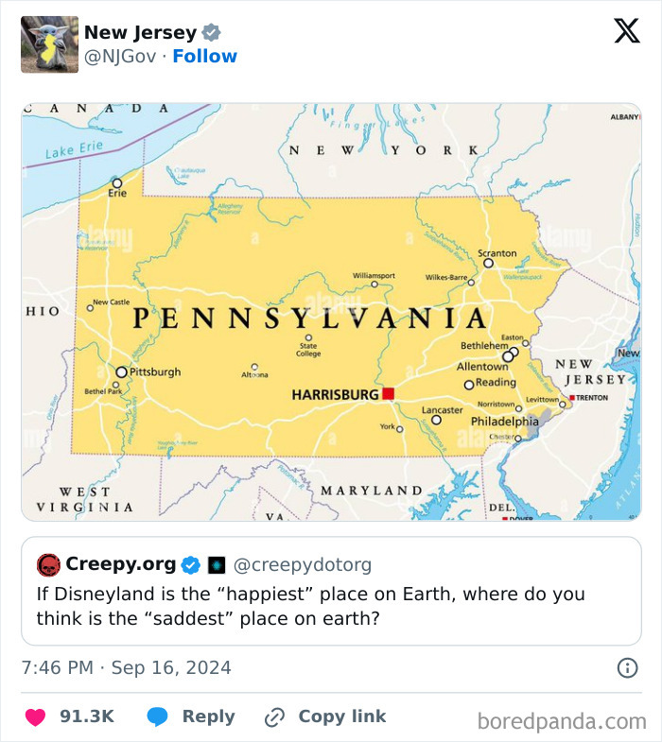Viewport: 662px width, 742px height.
Task: Click the Reply button label
Action: pyautogui.click(x=208, y=716)
